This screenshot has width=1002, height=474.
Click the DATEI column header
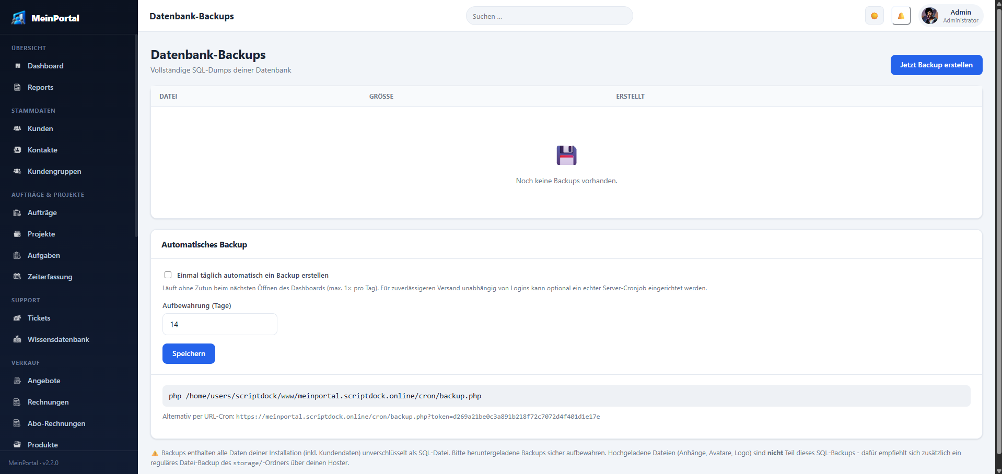[x=168, y=97]
